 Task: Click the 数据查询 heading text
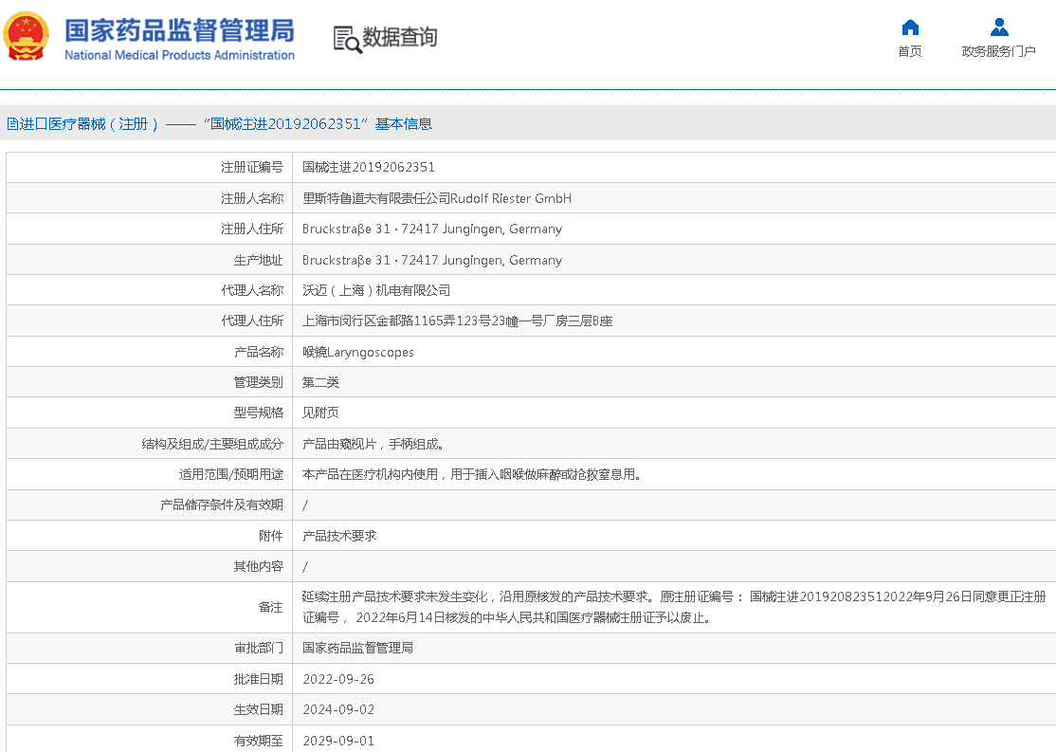tap(400, 38)
